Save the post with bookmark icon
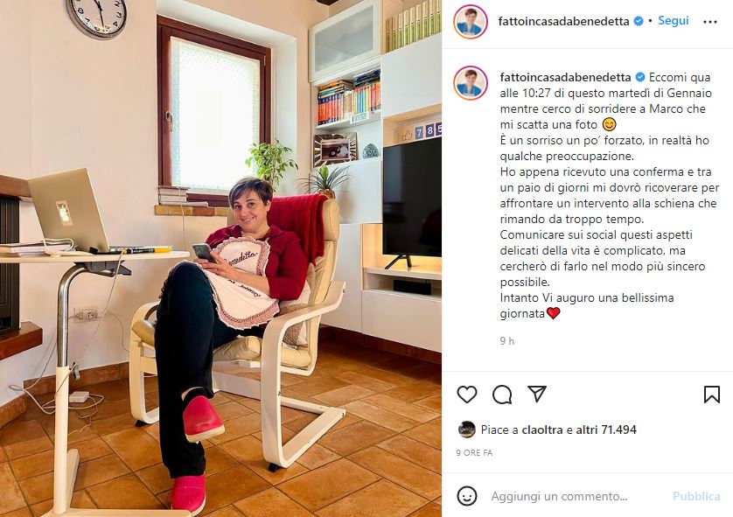The image size is (733, 517). pyautogui.click(x=711, y=395)
